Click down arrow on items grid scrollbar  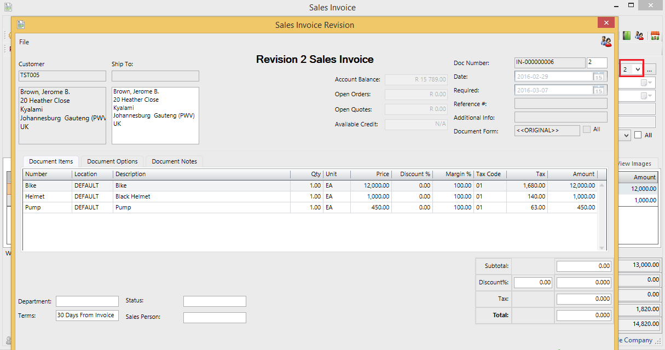point(602,248)
